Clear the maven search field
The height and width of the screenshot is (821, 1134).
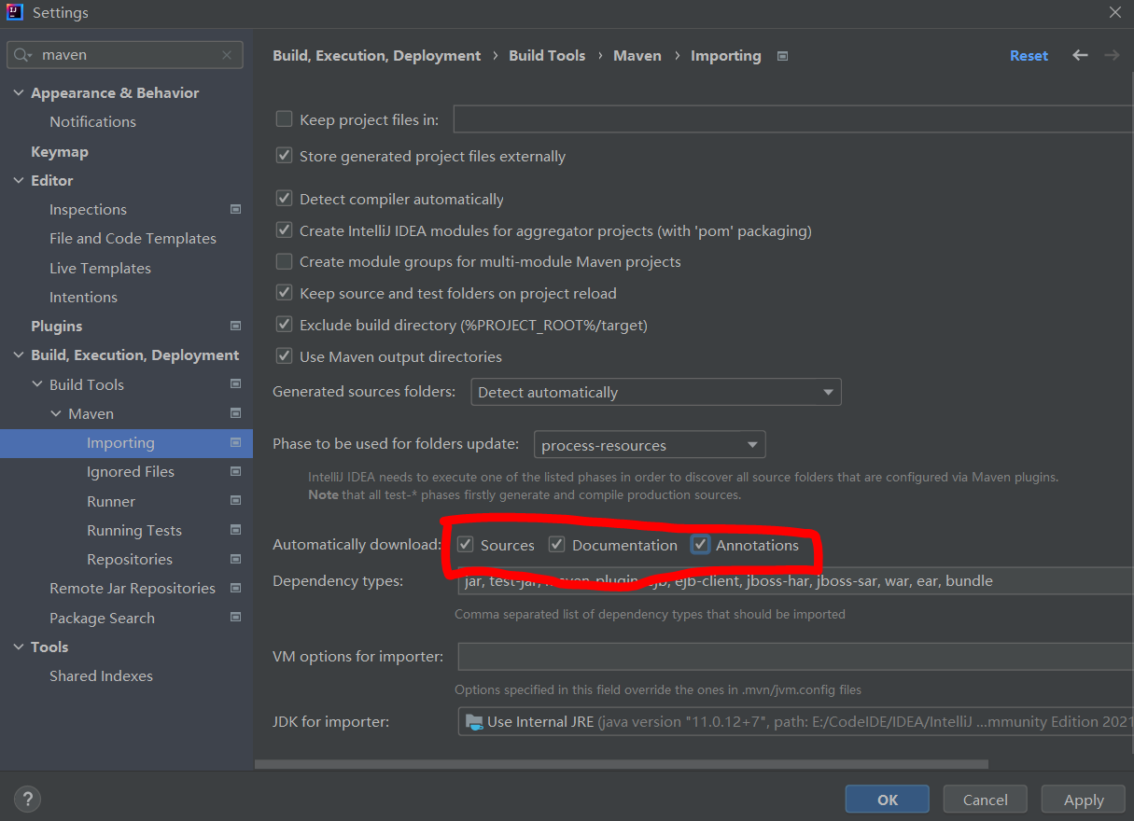tap(227, 55)
